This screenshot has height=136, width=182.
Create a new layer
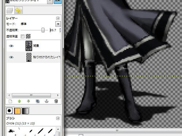click(11, 101)
